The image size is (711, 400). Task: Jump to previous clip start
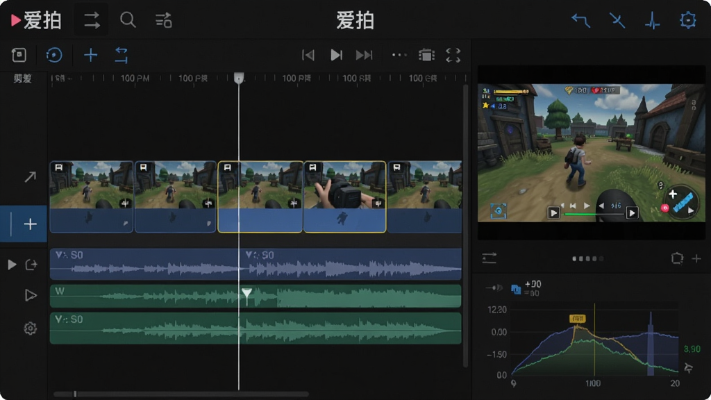(x=308, y=56)
